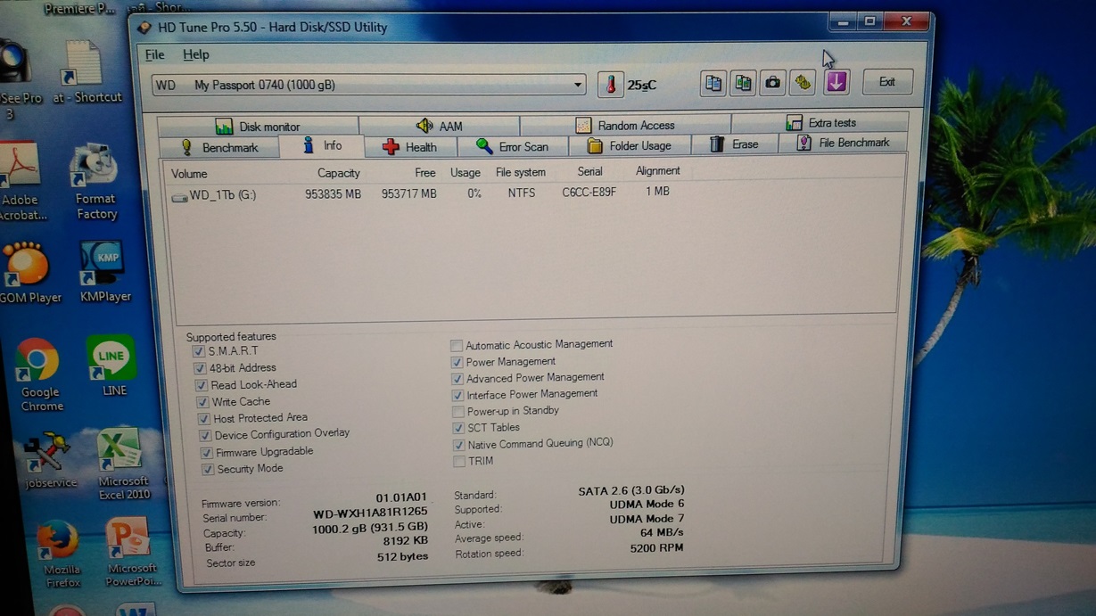Click the yellow options tool icon
The width and height of the screenshot is (1096, 616).
(803, 83)
